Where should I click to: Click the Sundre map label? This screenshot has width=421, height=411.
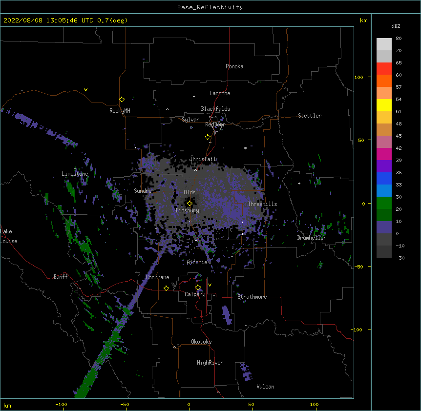point(143,191)
